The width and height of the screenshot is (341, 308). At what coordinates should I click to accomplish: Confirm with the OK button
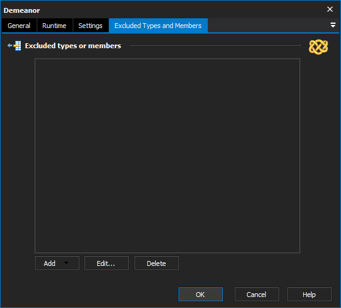200,295
